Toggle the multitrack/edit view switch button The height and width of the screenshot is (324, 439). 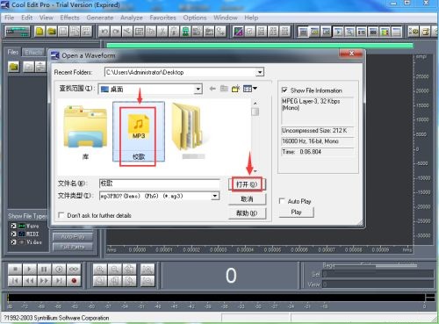(x=18, y=31)
